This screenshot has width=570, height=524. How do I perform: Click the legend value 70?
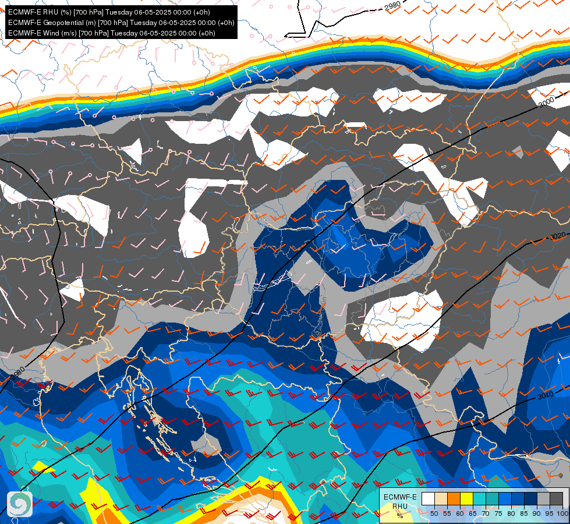point(486,514)
